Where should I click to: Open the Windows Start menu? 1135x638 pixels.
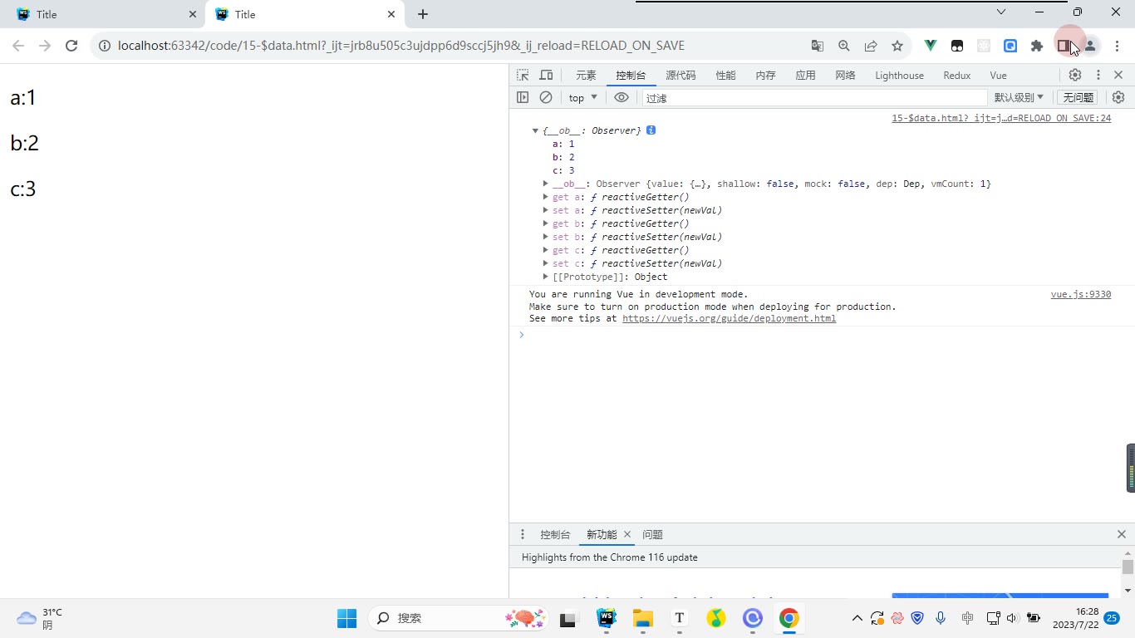tap(346, 618)
